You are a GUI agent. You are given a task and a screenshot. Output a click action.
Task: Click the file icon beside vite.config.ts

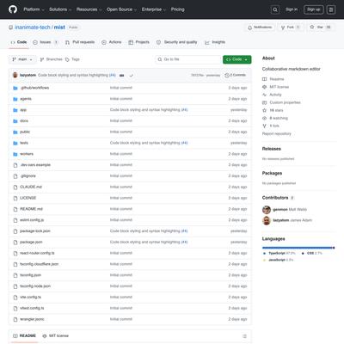coord(15,298)
